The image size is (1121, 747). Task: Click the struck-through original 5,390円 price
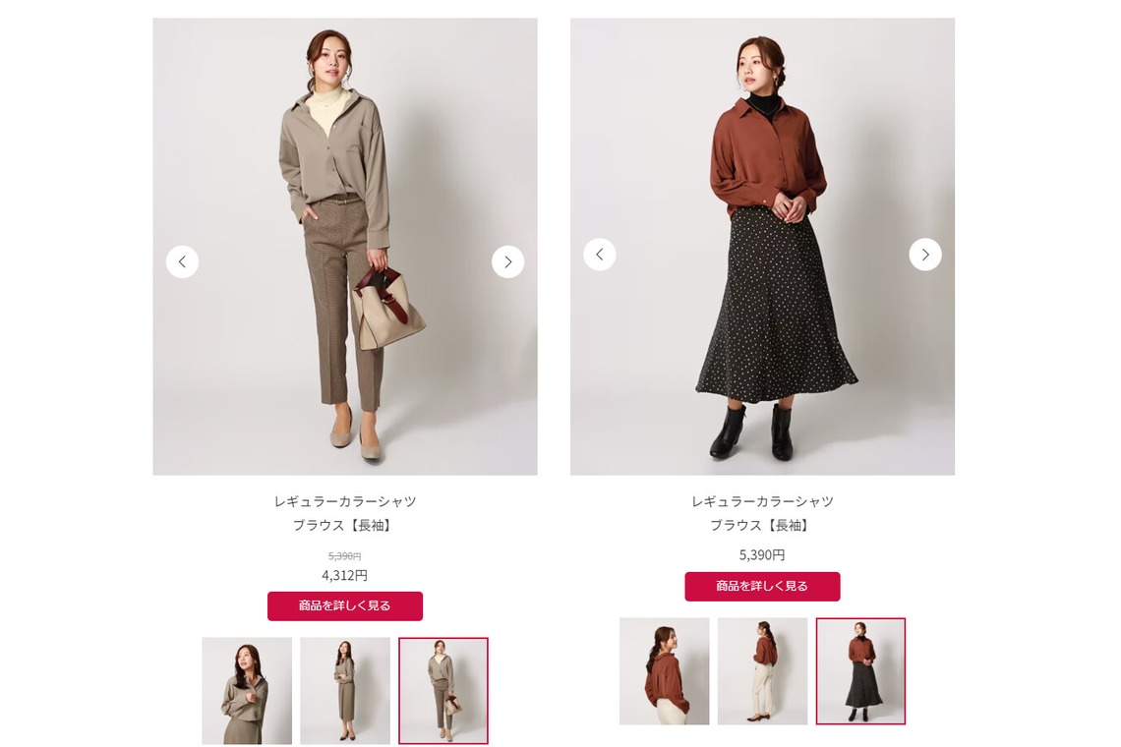[x=344, y=556]
